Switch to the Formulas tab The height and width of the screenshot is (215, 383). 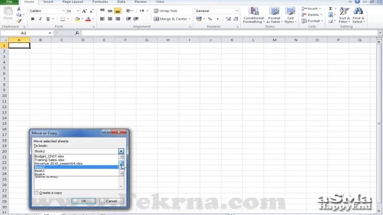(100, 2)
